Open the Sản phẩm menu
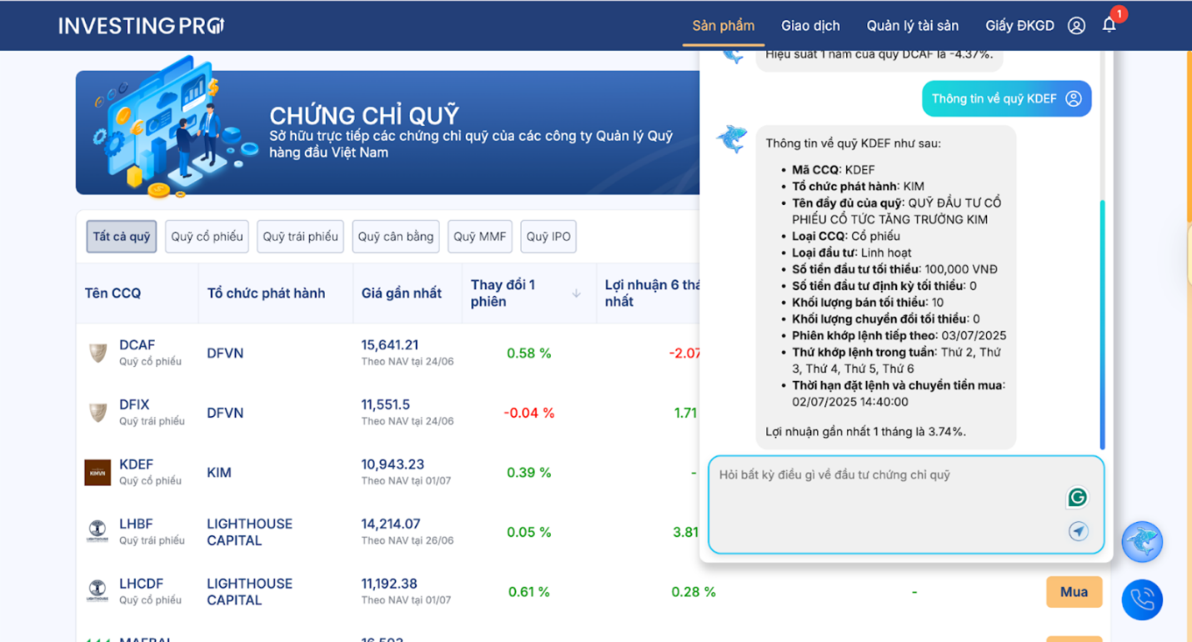The height and width of the screenshot is (642, 1192). click(x=724, y=26)
